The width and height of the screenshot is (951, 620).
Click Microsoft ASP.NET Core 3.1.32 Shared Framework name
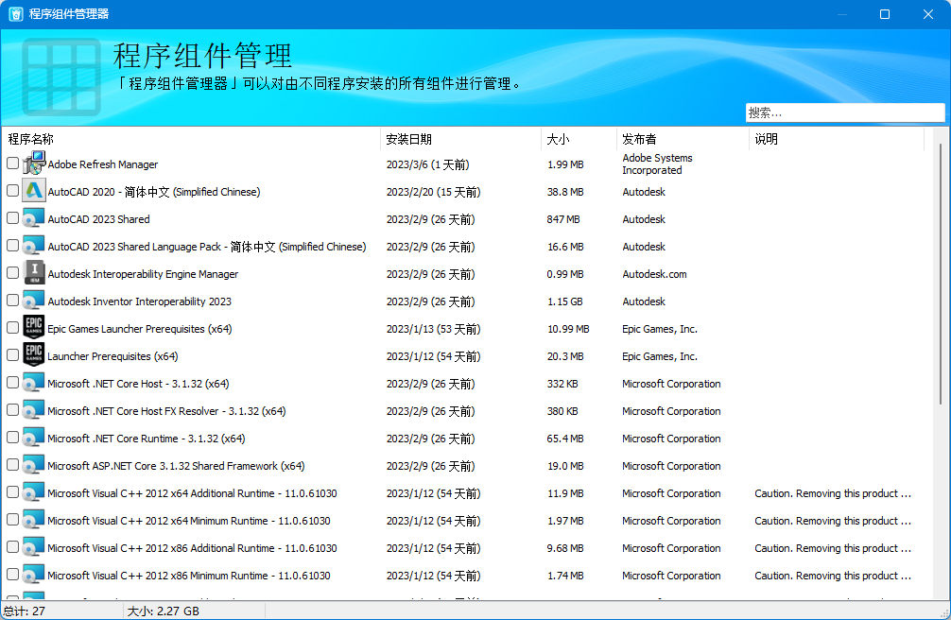[x=176, y=466]
